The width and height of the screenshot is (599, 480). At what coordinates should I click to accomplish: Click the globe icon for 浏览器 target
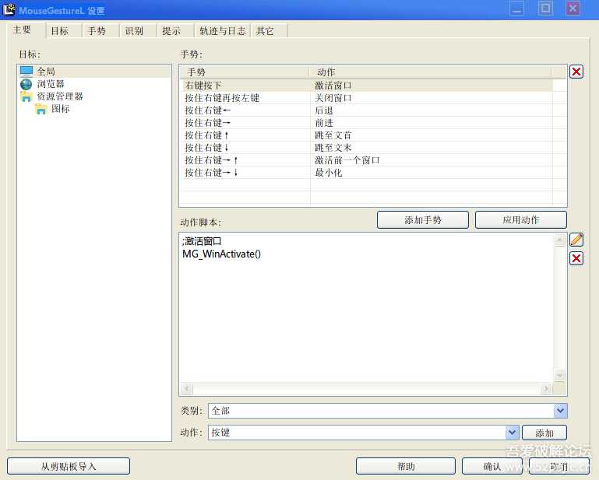click(x=26, y=84)
